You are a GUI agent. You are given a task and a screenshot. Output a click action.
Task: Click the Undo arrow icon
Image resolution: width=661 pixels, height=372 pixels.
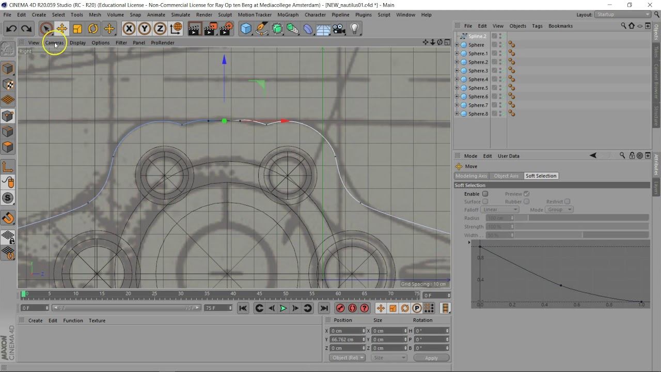[11, 29]
